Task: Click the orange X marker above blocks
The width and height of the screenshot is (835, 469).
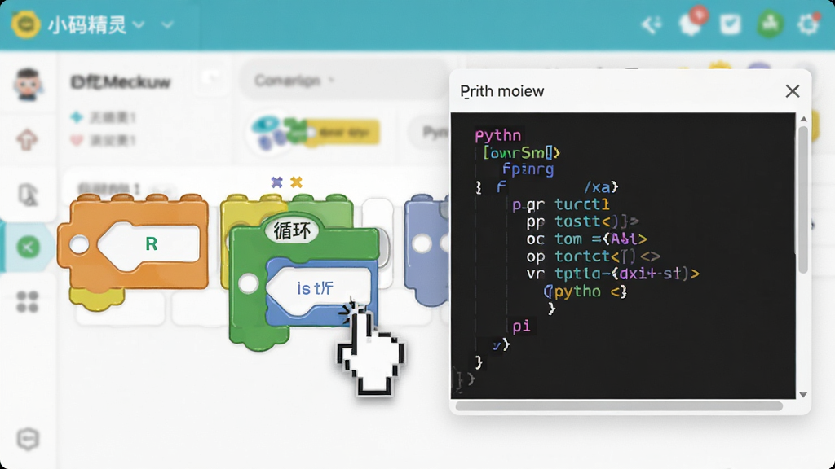Action: click(297, 182)
